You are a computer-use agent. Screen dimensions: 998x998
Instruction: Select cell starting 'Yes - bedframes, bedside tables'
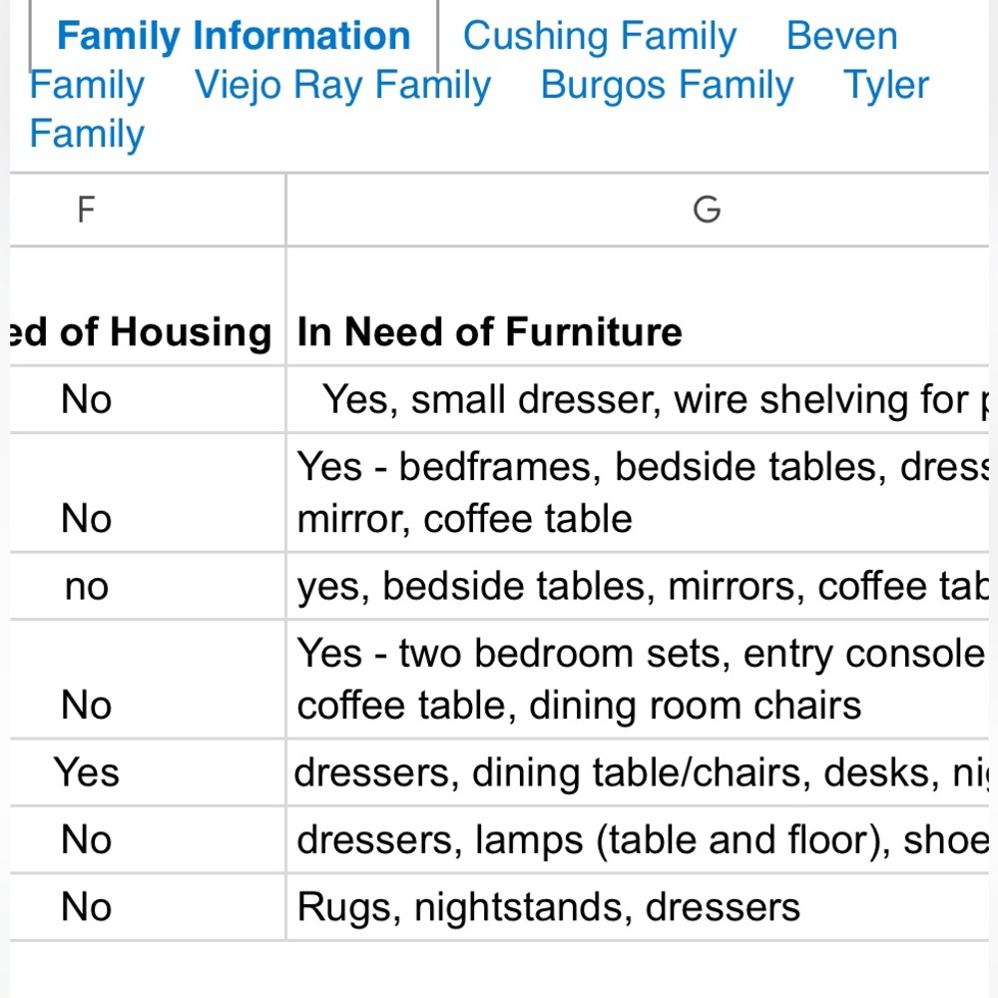(x=638, y=493)
